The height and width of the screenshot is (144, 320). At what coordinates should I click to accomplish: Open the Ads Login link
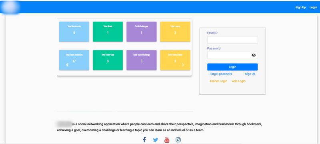click(239, 81)
